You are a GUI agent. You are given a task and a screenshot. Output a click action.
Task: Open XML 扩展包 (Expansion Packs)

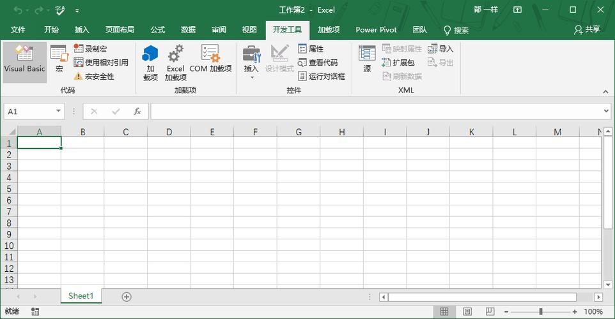coord(398,63)
